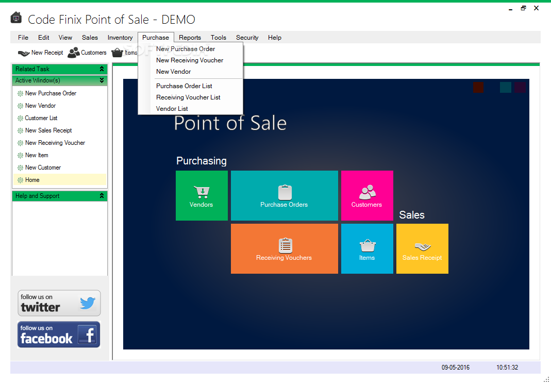This screenshot has height=384, width=551.
Task: Open the Security menu
Action: [x=247, y=38]
